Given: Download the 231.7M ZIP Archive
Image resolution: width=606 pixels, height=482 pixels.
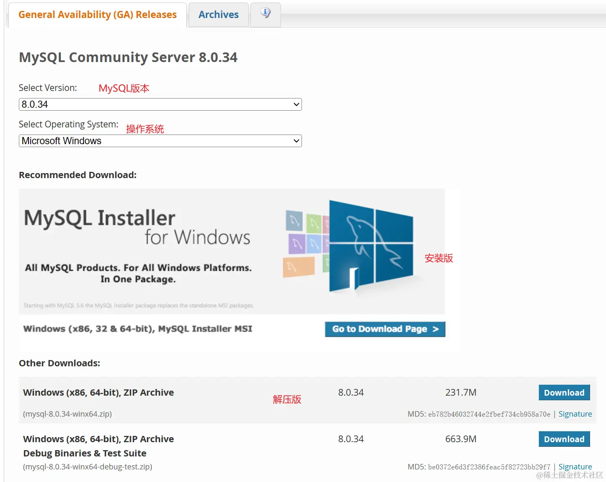Looking at the screenshot, I should point(564,393).
